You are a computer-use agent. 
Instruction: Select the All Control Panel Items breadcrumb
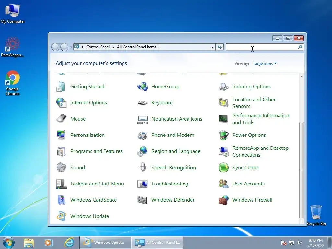click(136, 47)
